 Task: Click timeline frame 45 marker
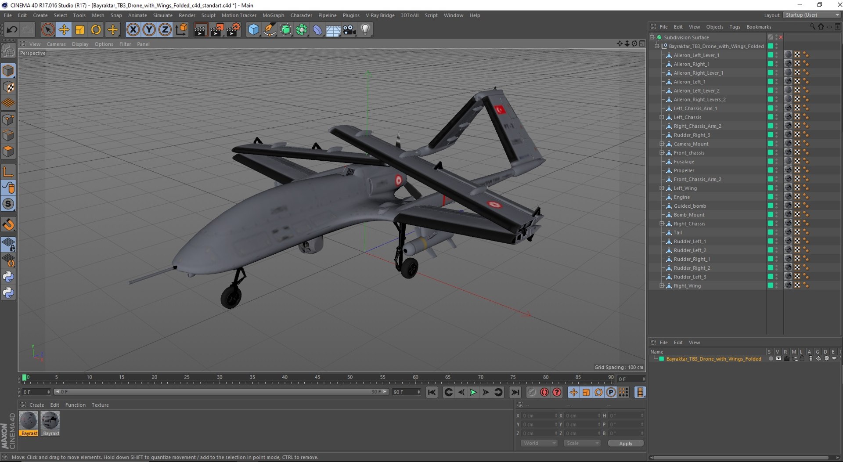317,378
